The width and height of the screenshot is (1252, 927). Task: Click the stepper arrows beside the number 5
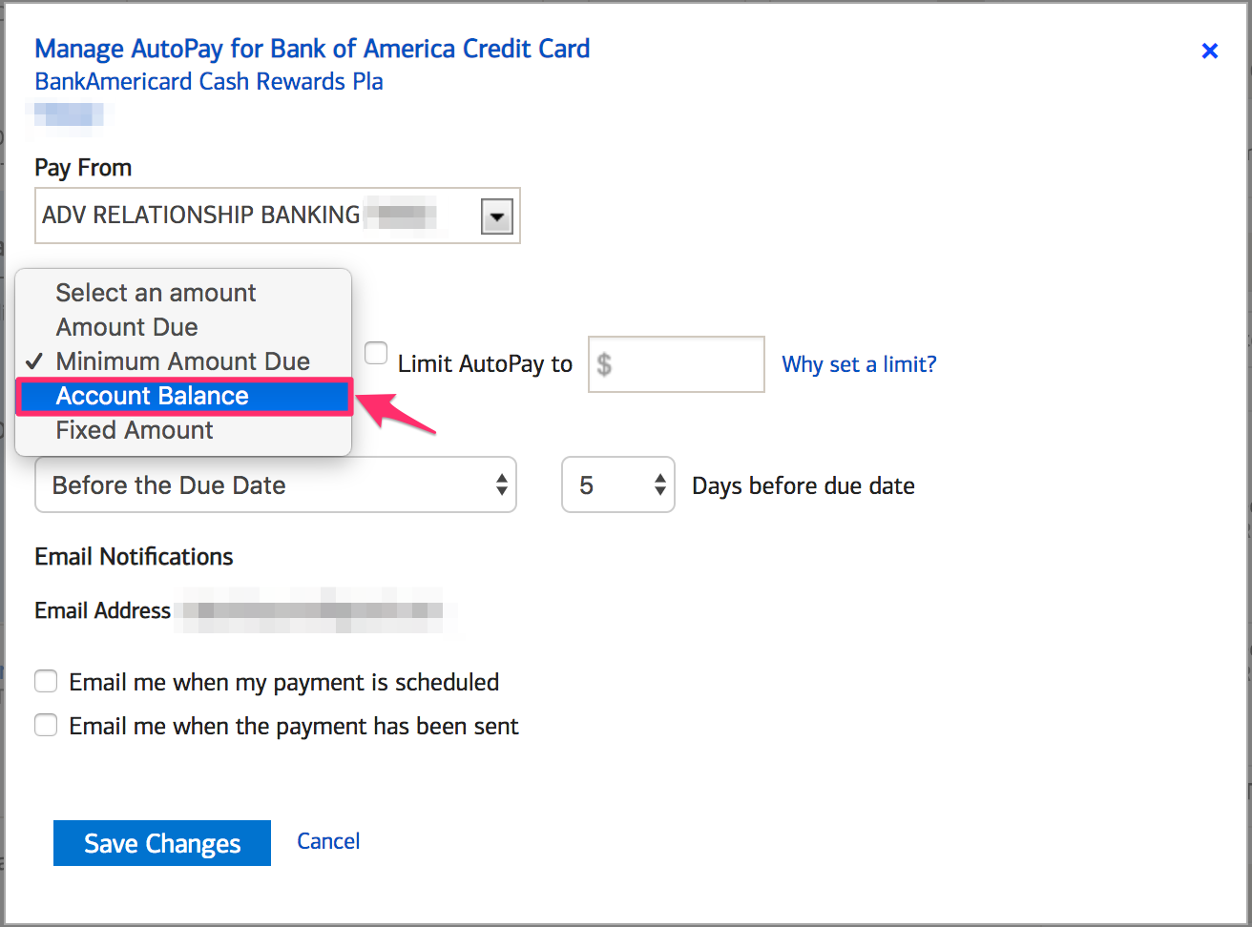659,484
